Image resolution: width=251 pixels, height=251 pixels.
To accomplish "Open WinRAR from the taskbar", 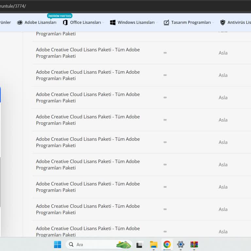I will pyautogui.click(x=194, y=244).
